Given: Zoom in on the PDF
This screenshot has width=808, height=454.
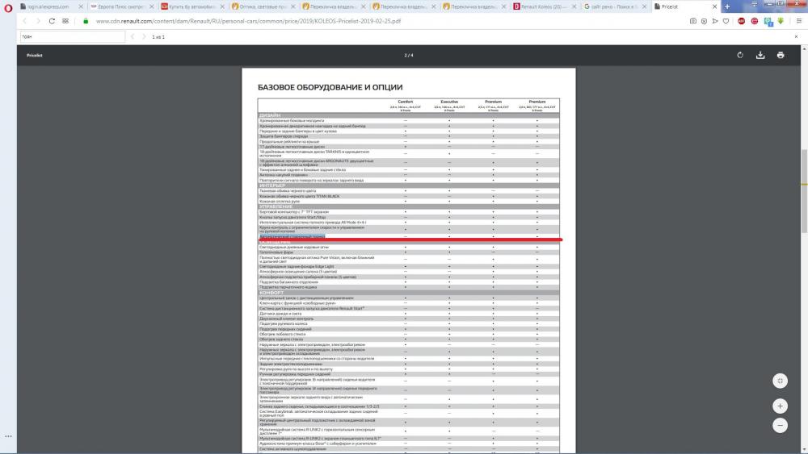Looking at the screenshot, I should [x=780, y=406].
